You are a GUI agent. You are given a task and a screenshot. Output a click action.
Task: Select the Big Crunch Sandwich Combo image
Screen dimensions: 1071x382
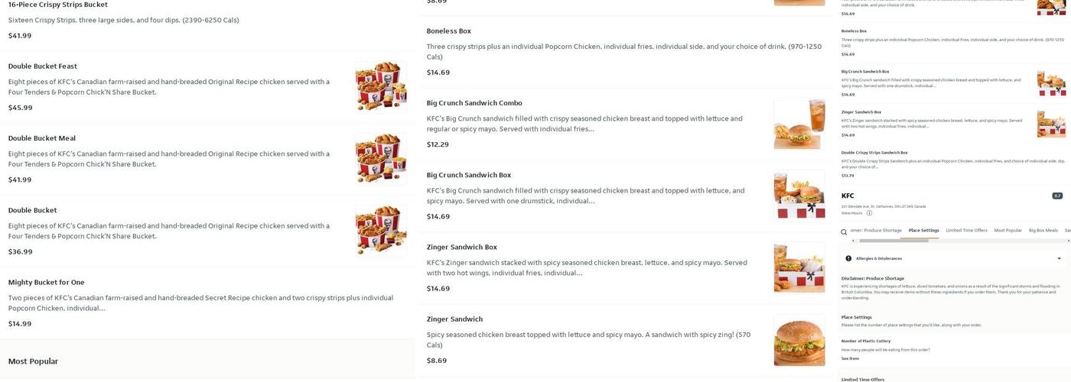click(799, 123)
